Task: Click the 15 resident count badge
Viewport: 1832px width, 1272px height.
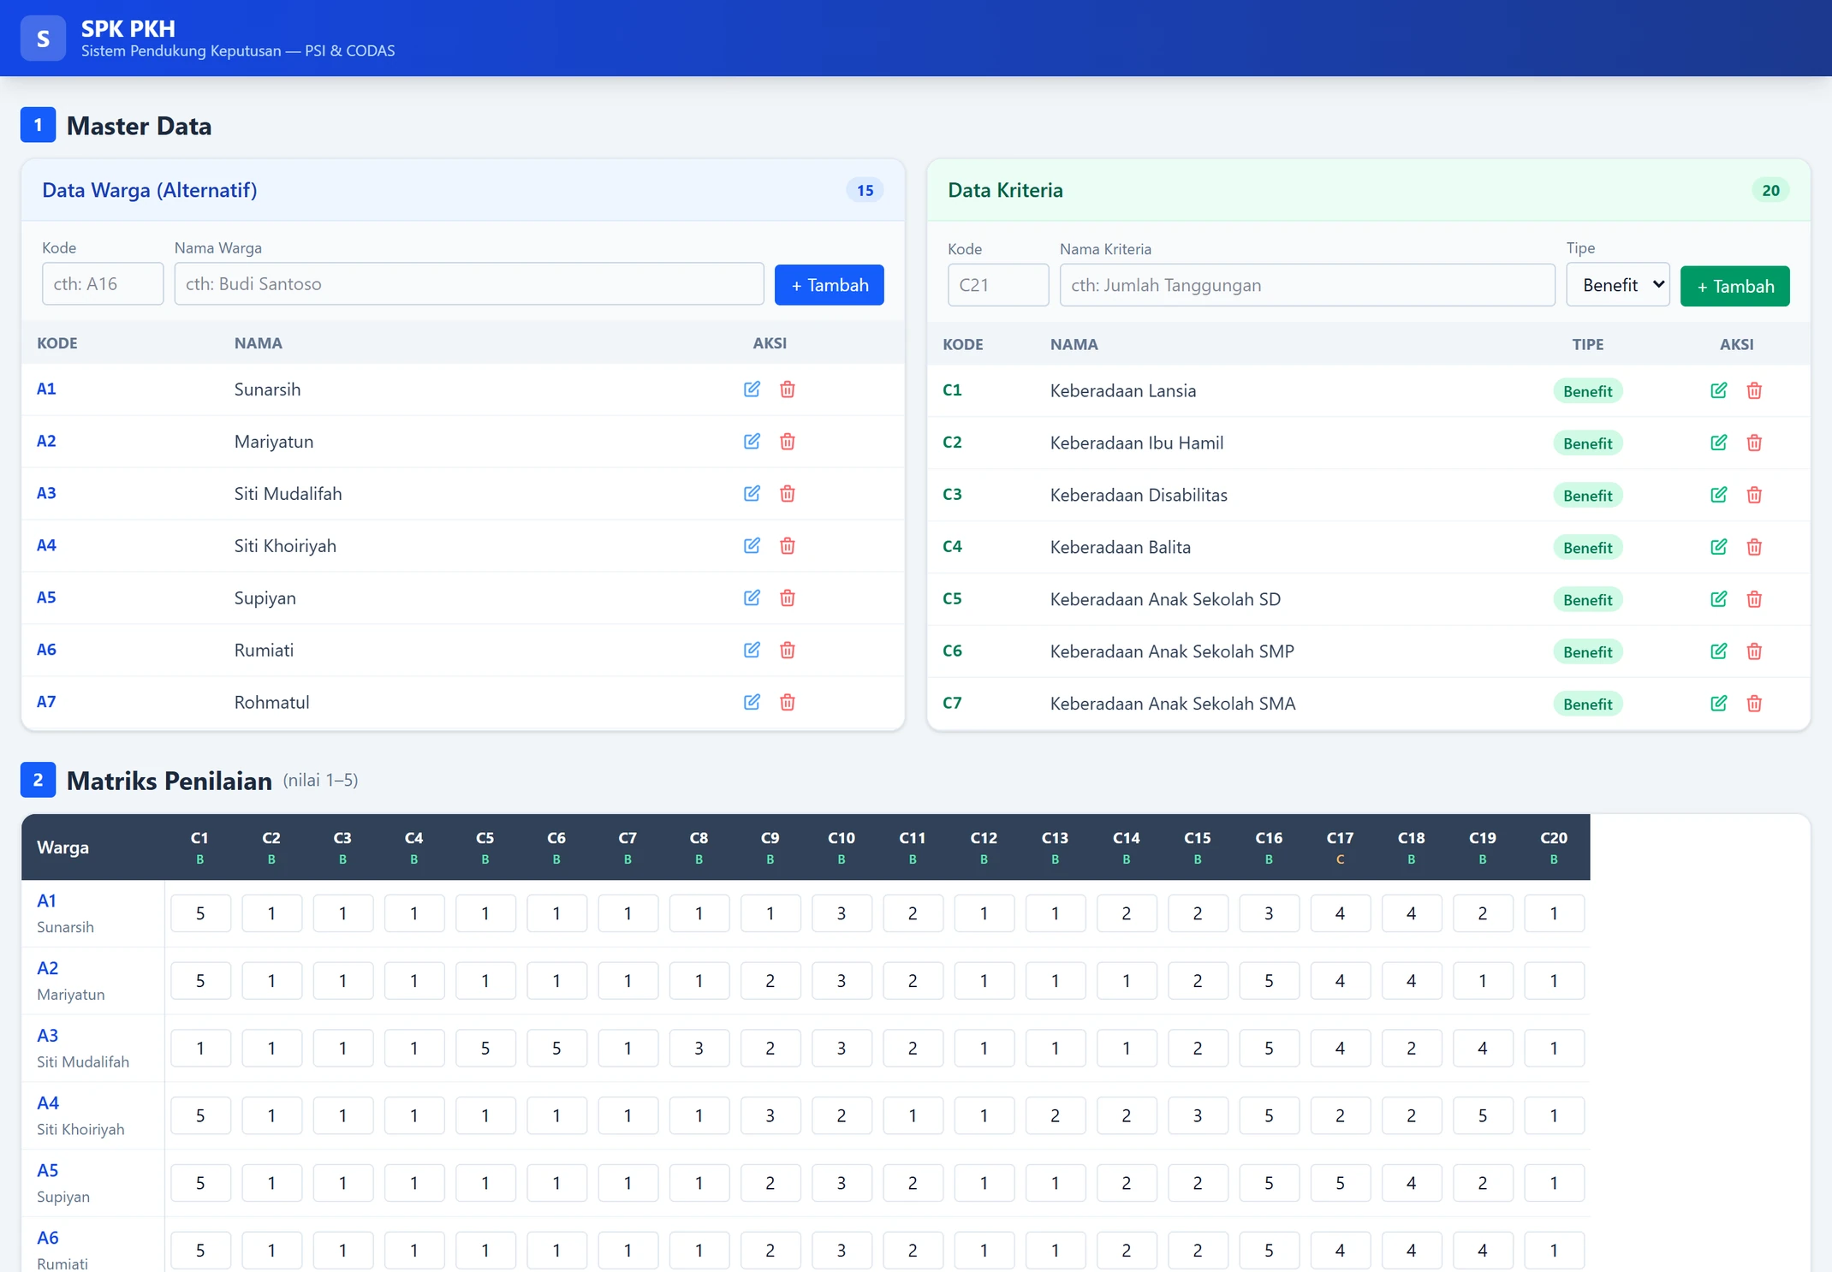Action: [865, 190]
